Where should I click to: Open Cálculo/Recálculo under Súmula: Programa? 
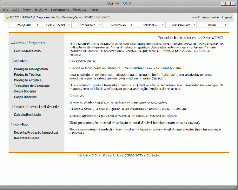tap(27, 51)
